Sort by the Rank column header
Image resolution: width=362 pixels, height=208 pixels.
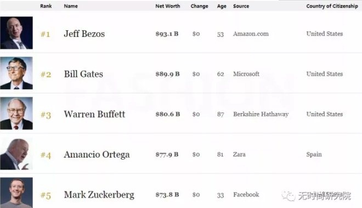(46, 6)
